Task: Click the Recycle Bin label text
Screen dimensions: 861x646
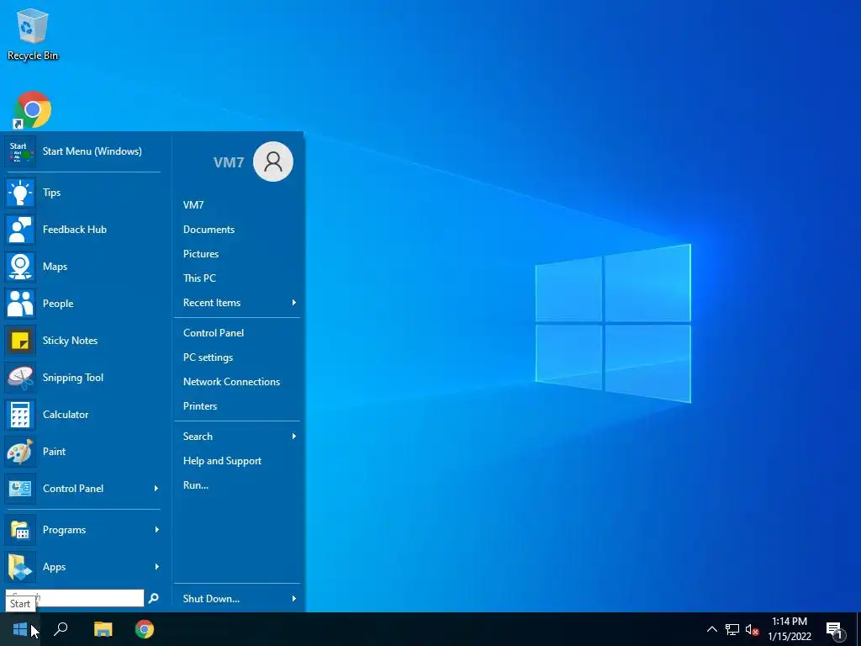Action: pos(33,56)
